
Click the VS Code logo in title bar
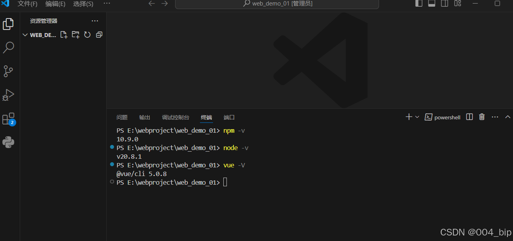[5, 4]
